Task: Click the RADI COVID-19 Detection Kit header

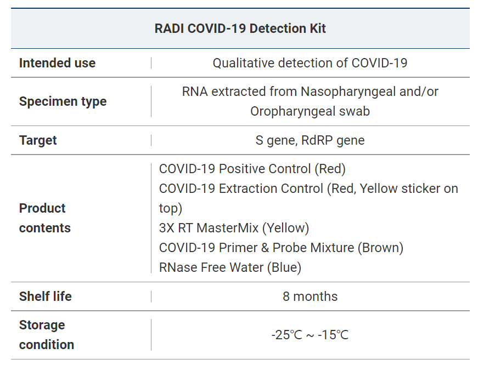Action: coord(240,28)
